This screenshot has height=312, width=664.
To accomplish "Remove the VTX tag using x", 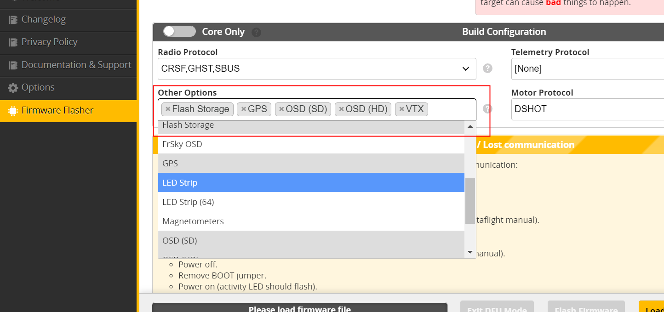I will [x=402, y=109].
